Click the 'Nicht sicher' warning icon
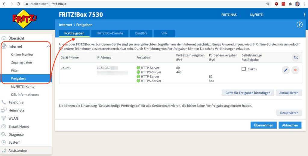The image size is (308, 156). 27,4
